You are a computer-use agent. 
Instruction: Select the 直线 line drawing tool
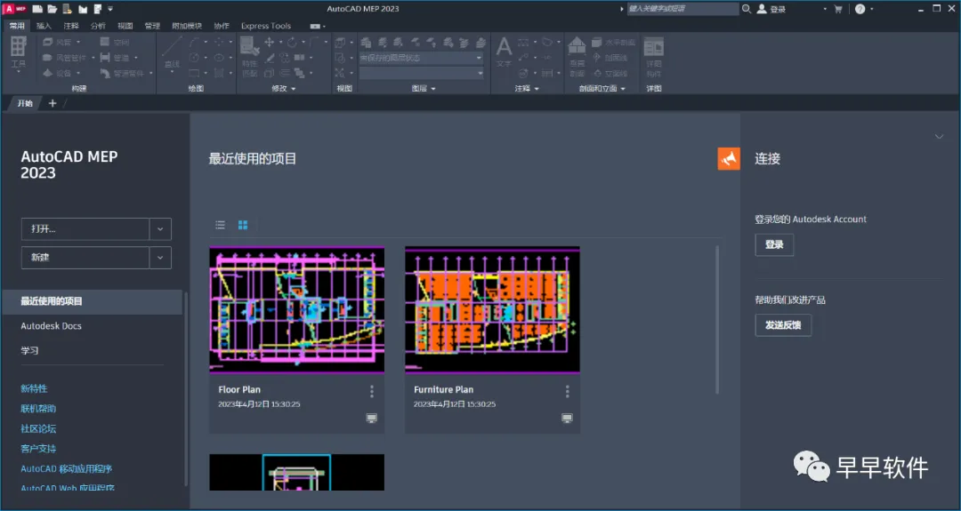coord(172,52)
